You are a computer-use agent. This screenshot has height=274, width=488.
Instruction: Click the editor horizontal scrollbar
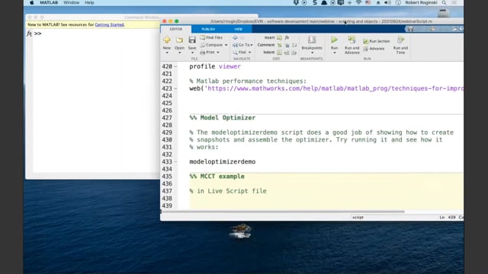click(x=283, y=212)
